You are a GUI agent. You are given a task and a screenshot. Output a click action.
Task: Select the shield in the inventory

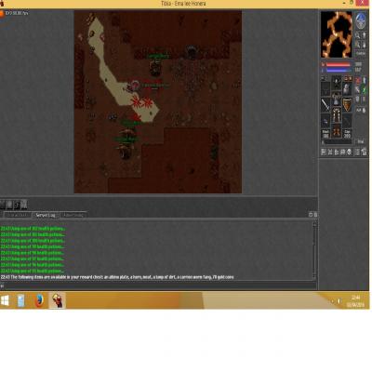[348, 105]
